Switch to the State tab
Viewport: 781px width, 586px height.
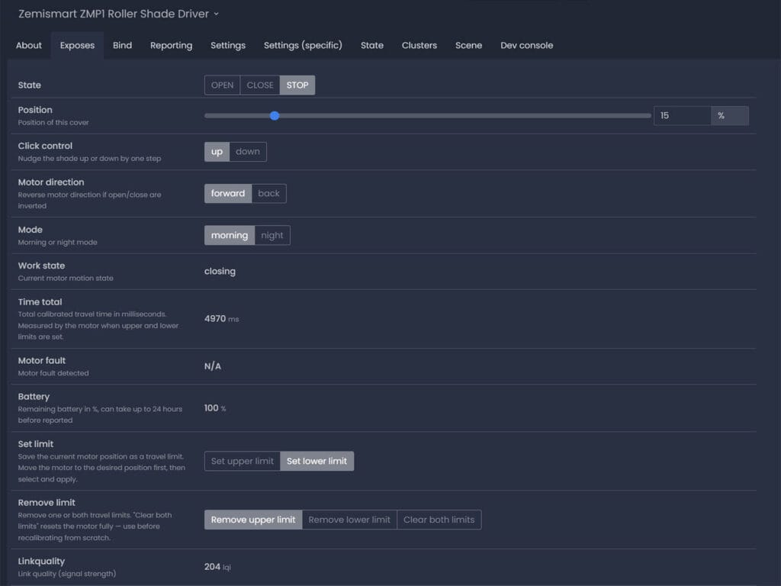point(371,45)
